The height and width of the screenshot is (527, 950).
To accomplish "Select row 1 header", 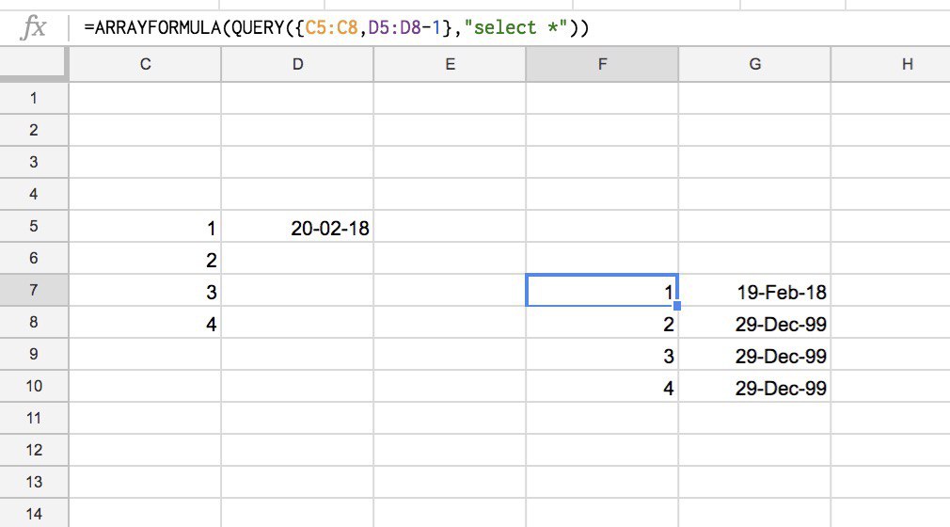I will click(x=34, y=98).
